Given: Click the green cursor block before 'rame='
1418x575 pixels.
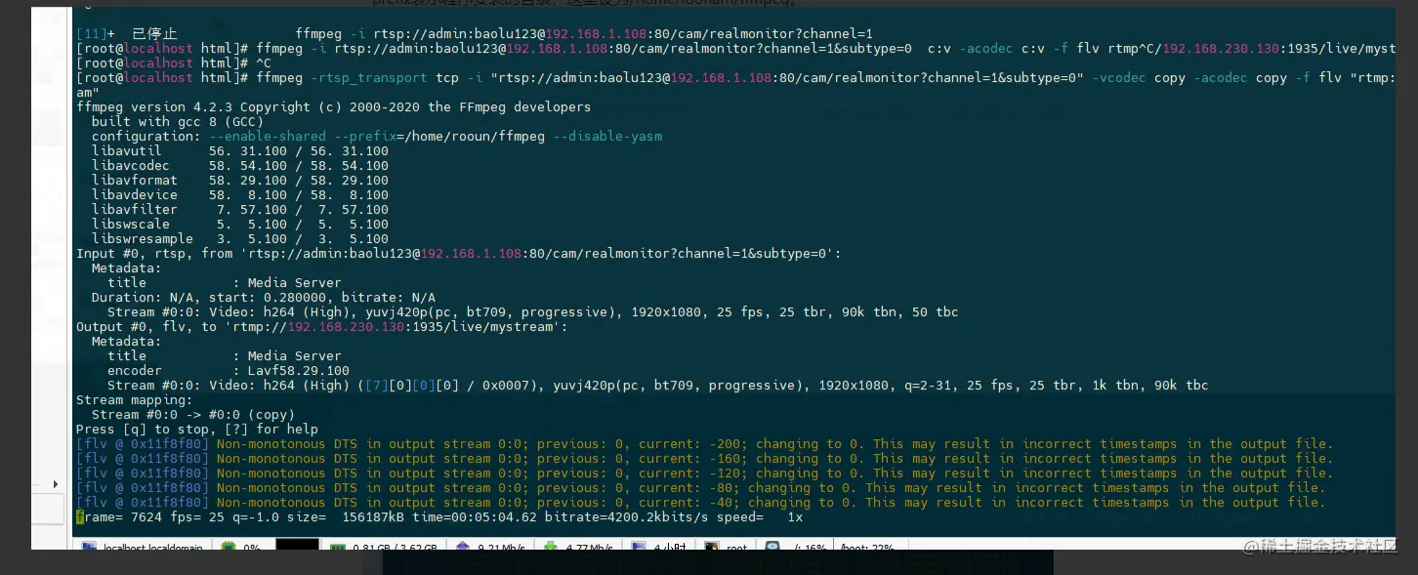Looking at the screenshot, I should (80, 517).
